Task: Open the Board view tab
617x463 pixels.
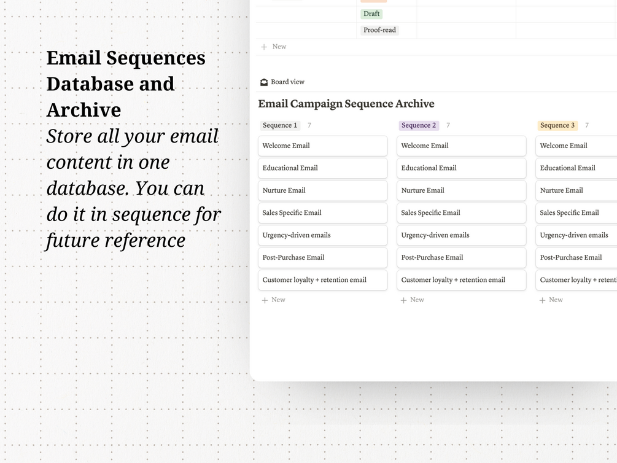Action: click(x=282, y=82)
